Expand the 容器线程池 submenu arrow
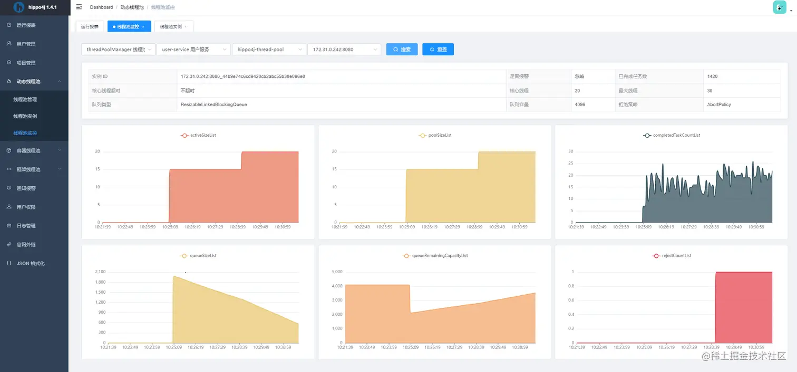The width and height of the screenshot is (797, 372). tap(60, 150)
